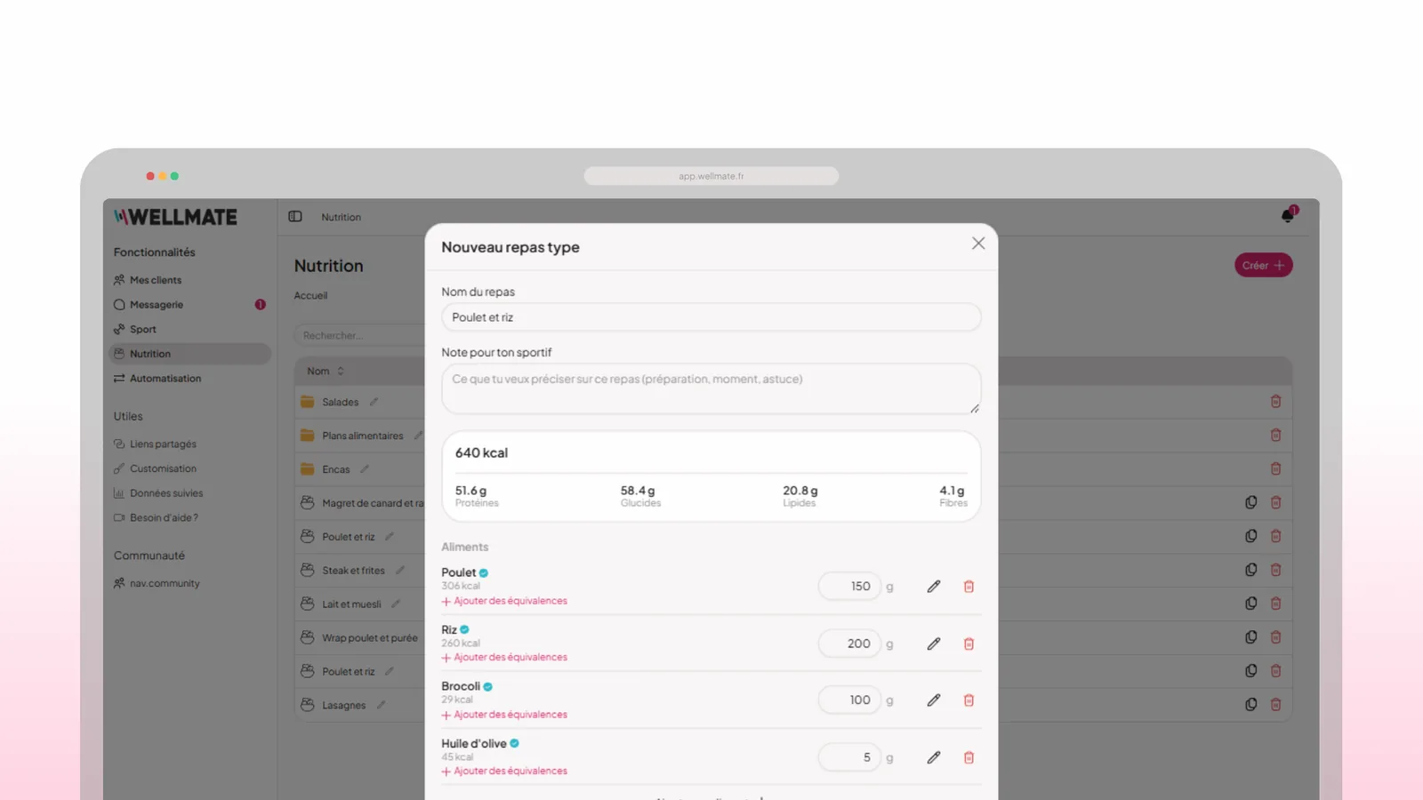Set Poulet quantity field
The image size is (1423, 800).
tap(849, 587)
